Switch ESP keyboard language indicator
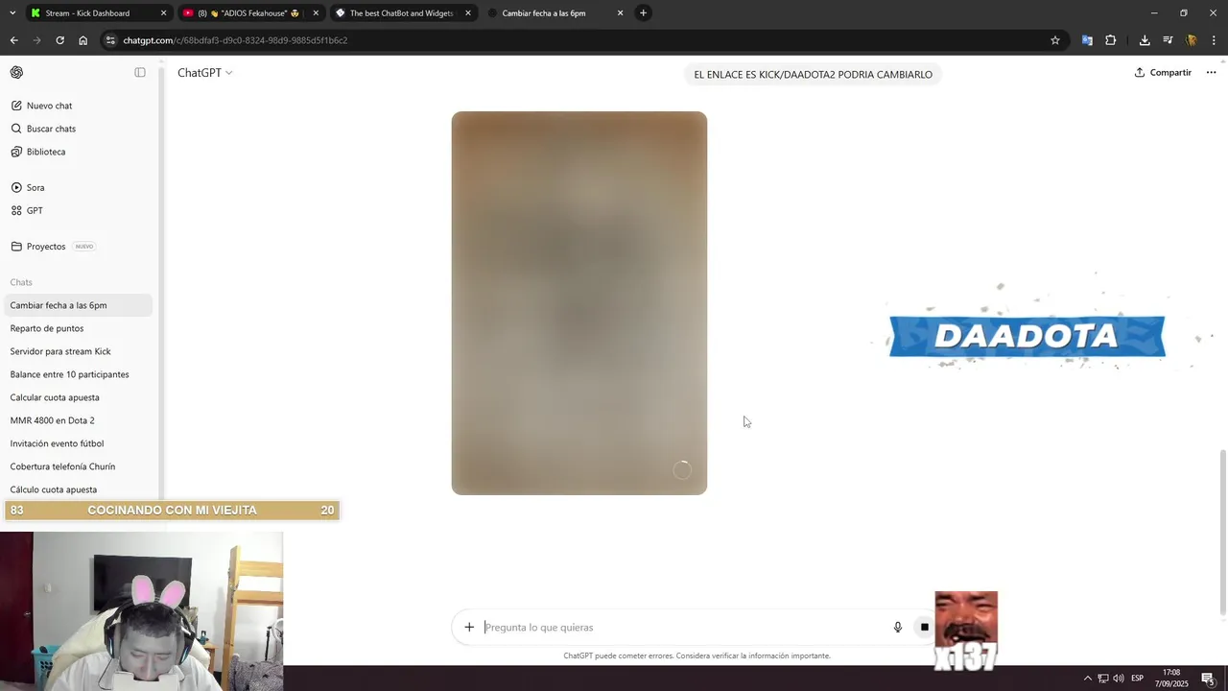Image resolution: width=1228 pixels, height=691 pixels. [1137, 679]
